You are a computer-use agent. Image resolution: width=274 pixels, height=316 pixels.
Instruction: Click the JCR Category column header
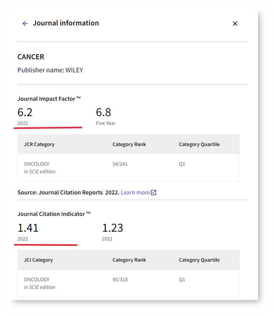39,144
